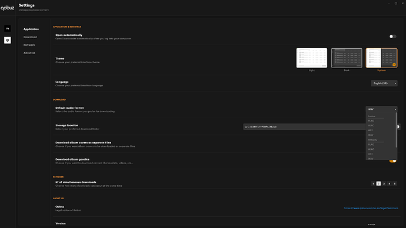Choose FLAC under the CD Quality heading
Viewport: 406px width, 228px height.
(371, 145)
